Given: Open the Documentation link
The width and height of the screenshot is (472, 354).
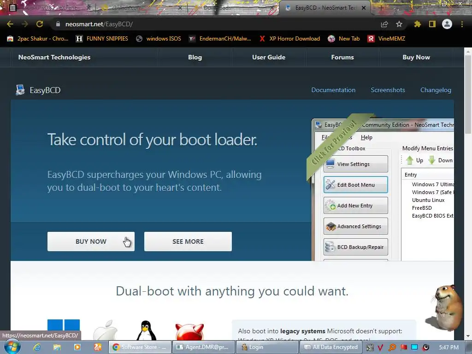Looking at the screenshot, I should tap(333, 90).
